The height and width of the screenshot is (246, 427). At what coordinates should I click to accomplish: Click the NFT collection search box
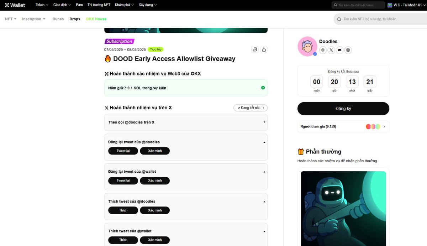point(380,19)
